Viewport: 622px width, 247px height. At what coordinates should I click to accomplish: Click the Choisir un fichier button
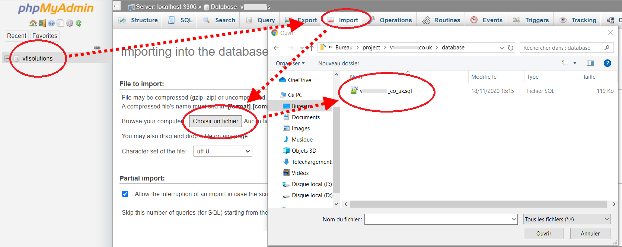216,121
